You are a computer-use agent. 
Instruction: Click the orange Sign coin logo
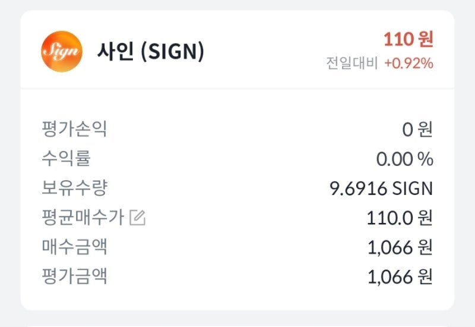(x=62, y=51)
